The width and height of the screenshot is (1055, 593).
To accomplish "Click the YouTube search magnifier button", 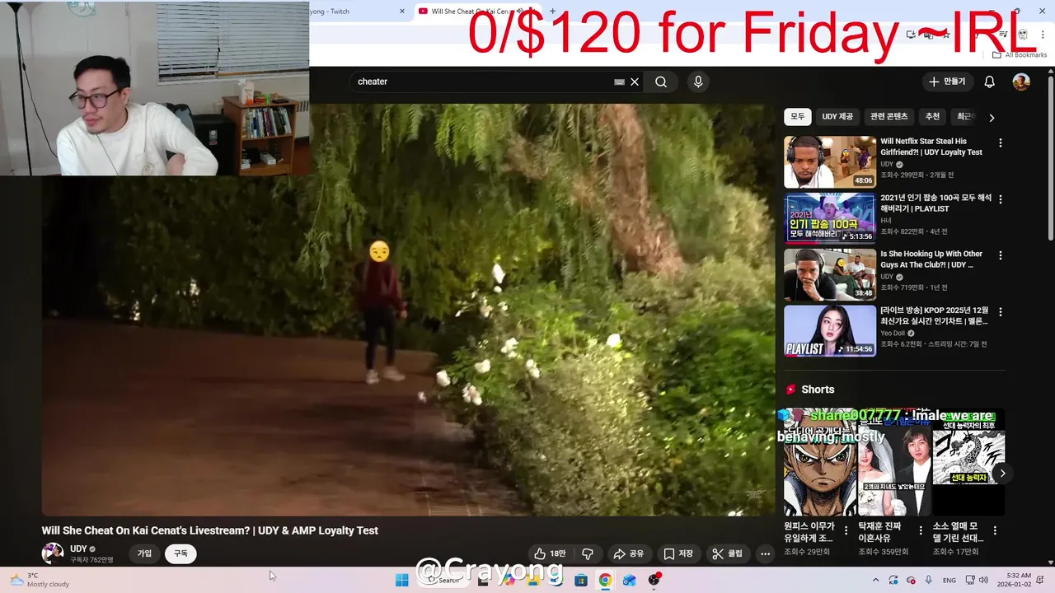I will 661,82.
